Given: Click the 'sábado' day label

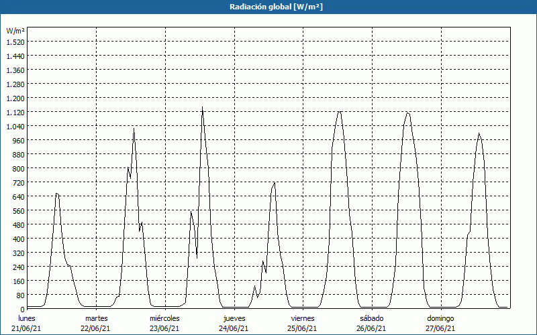Looking at the screenshot, I should (x=372, y=318).
